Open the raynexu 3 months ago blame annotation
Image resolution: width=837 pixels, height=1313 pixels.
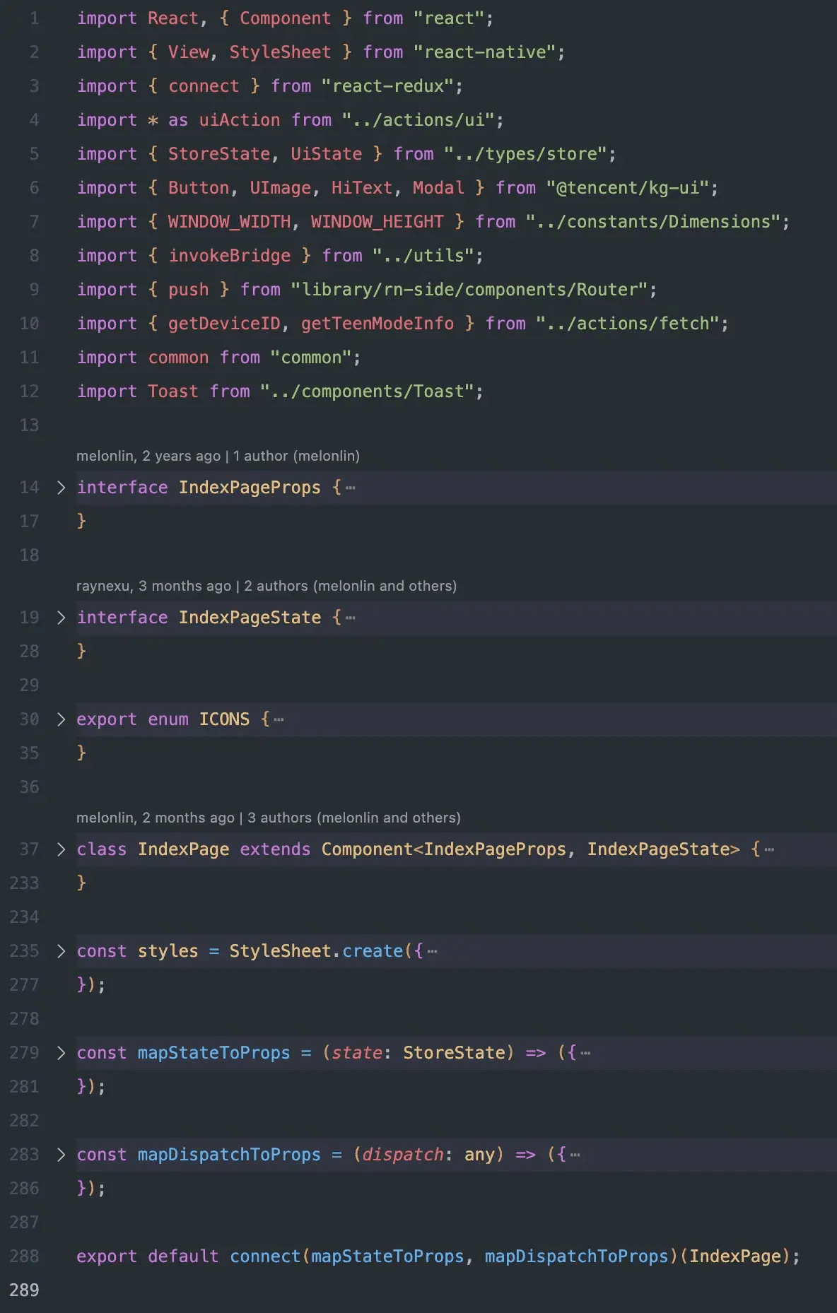266,586
